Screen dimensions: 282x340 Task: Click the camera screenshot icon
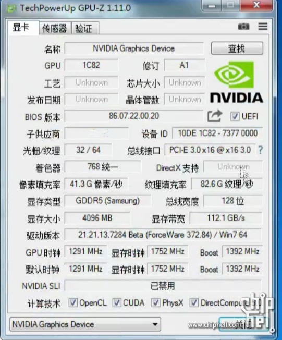point(243,27)
